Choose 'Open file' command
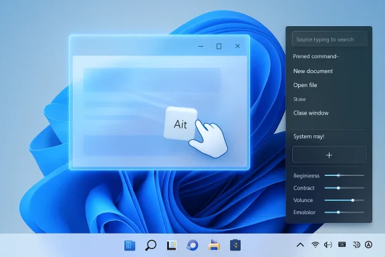This screenshot has width=385, height=257. point(305,85)
